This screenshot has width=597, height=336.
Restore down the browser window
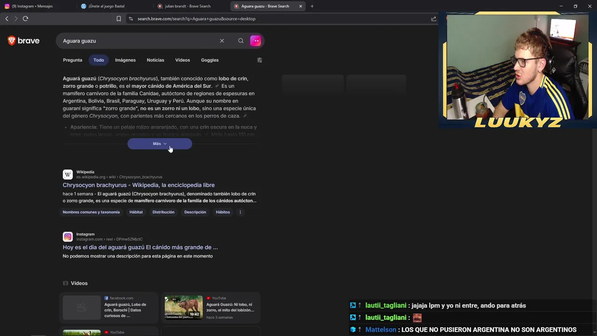(576, 6)
